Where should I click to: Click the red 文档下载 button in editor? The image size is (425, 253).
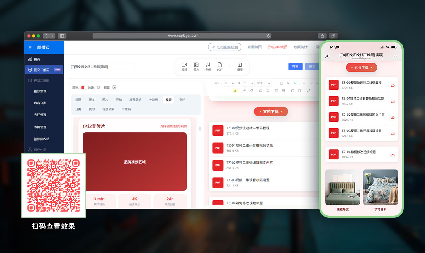(x=271, y=111)
